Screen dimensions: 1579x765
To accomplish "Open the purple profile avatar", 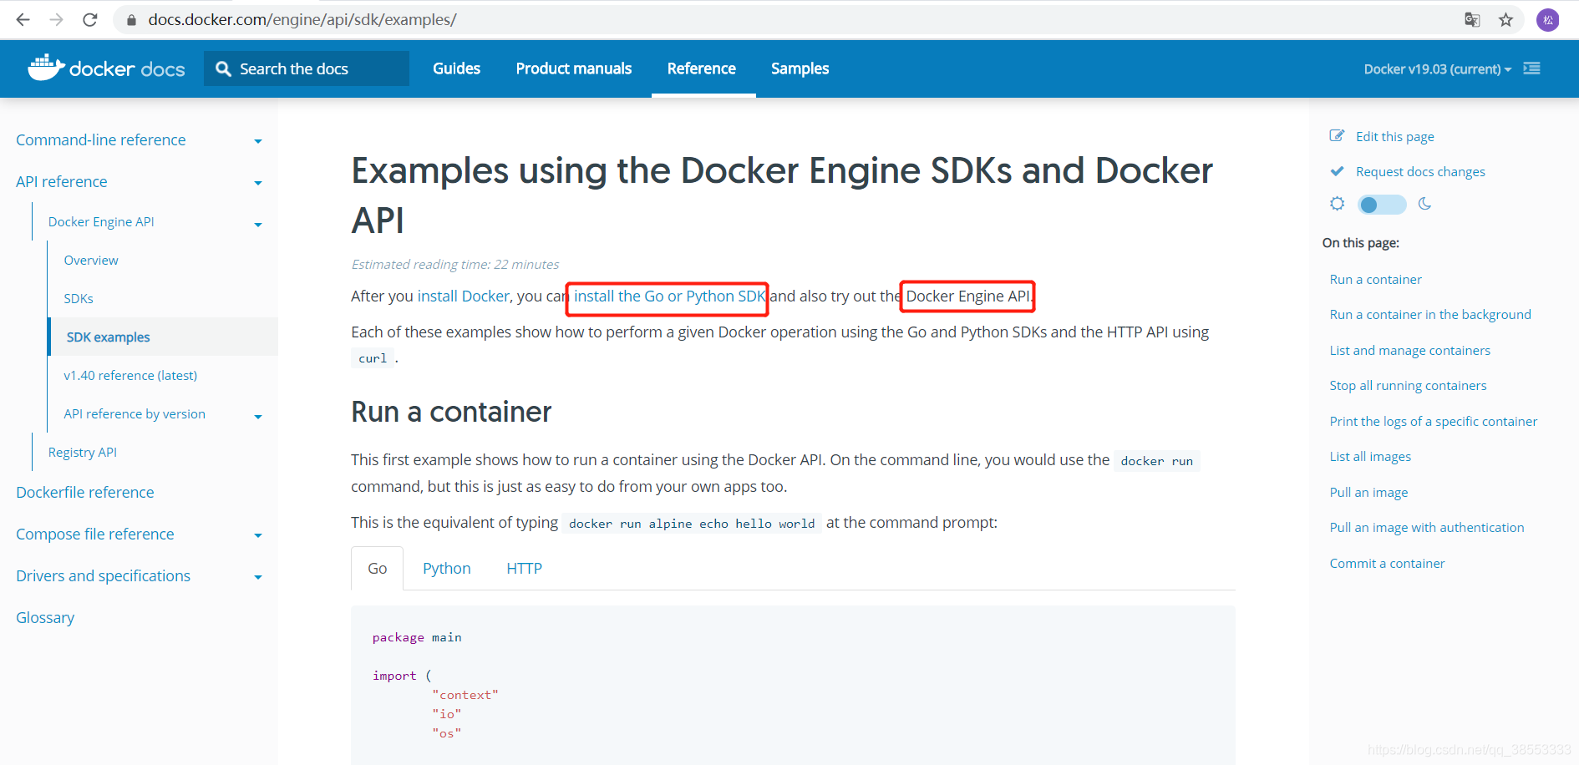I will pos(1548,19).
